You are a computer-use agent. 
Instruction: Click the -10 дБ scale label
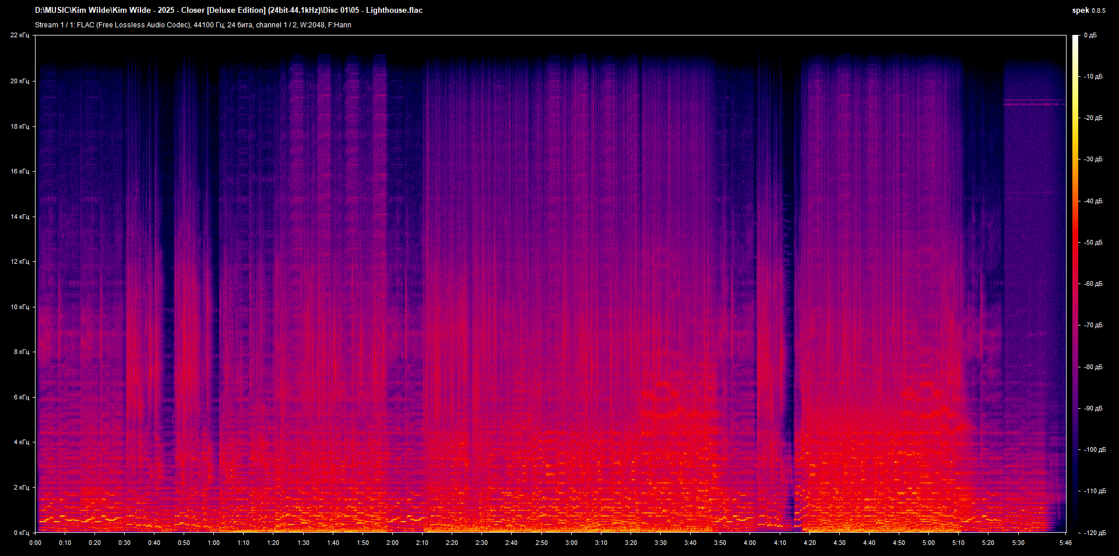[1093, 76]
